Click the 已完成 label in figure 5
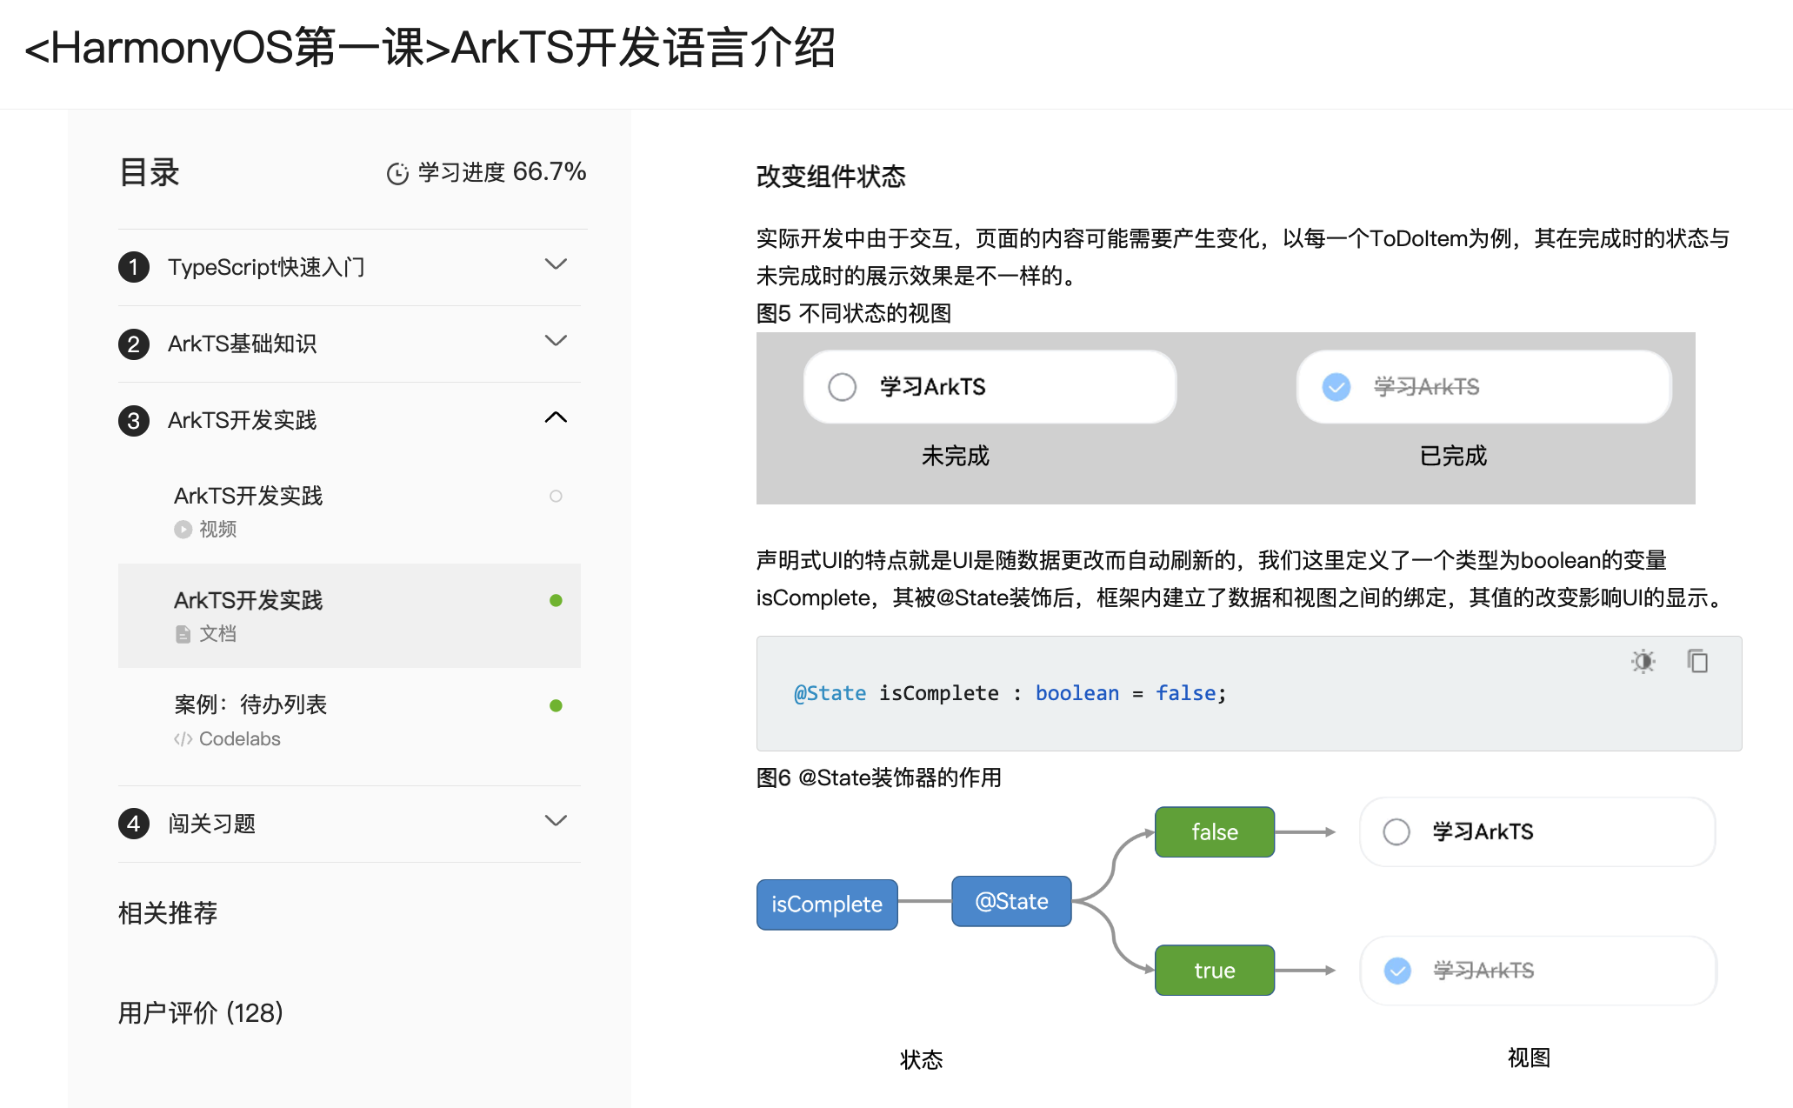Viewport: 1793px width, 1108px height. pyautogui.click(x=1453, y=456)
